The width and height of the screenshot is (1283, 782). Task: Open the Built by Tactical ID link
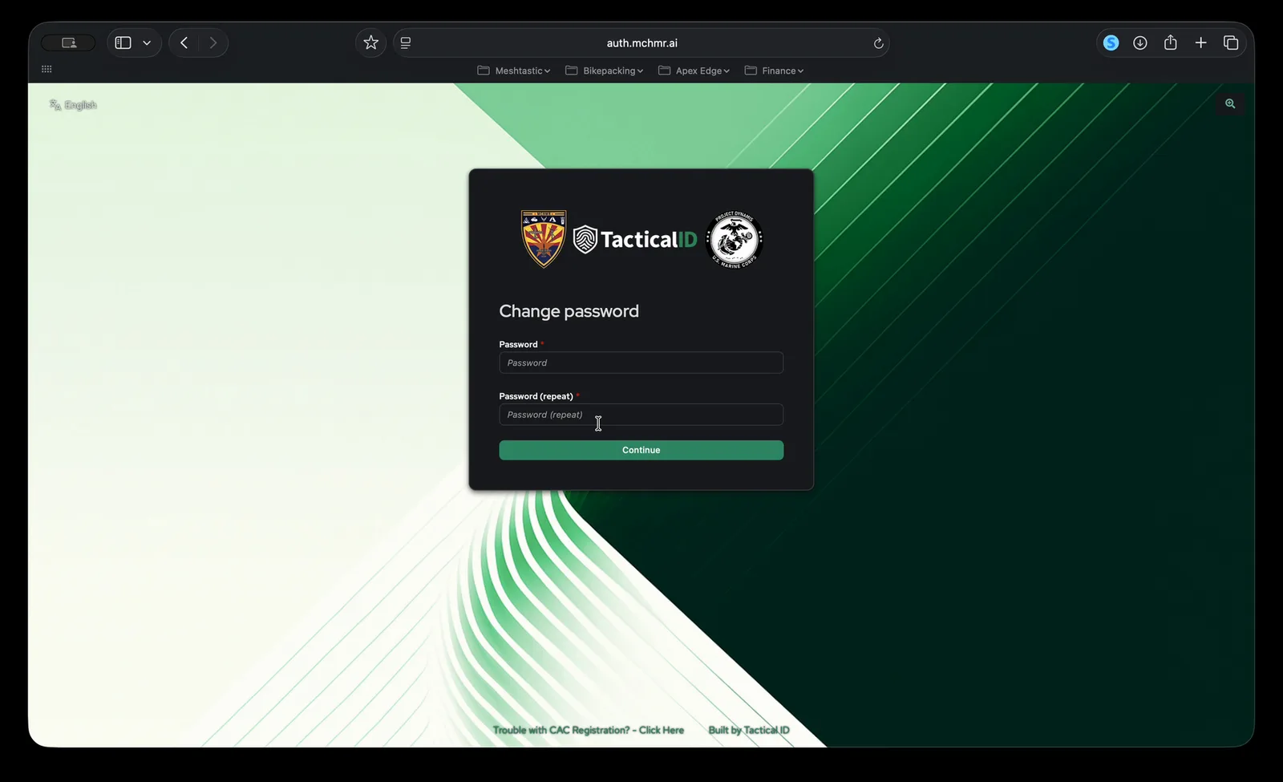(749, 730)
